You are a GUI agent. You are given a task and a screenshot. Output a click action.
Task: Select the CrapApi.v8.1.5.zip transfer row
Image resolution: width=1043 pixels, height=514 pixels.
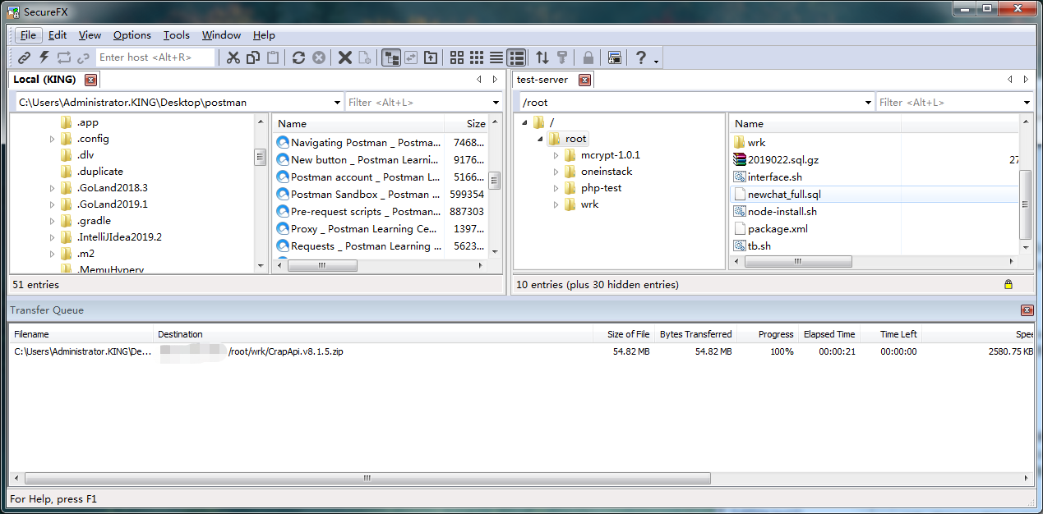(x=521, y=351)
